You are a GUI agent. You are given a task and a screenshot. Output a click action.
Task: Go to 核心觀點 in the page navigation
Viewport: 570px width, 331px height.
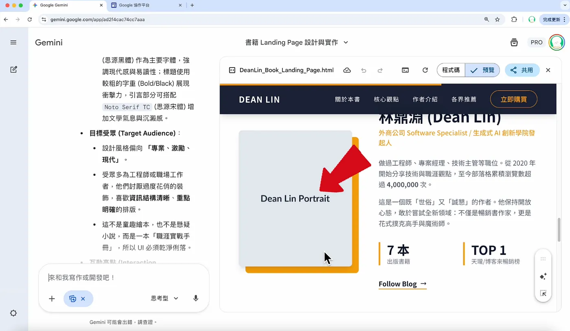[386, 99]
